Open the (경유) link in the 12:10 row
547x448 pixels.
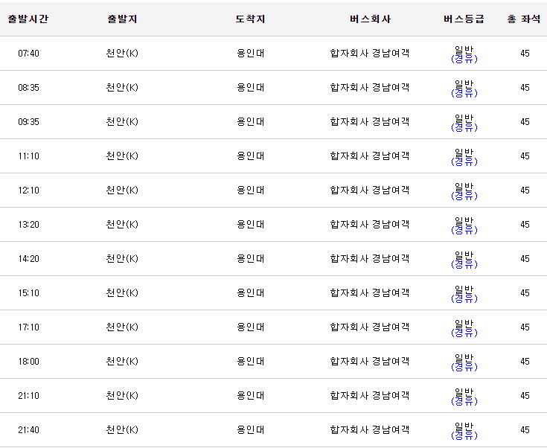(464, 196)
